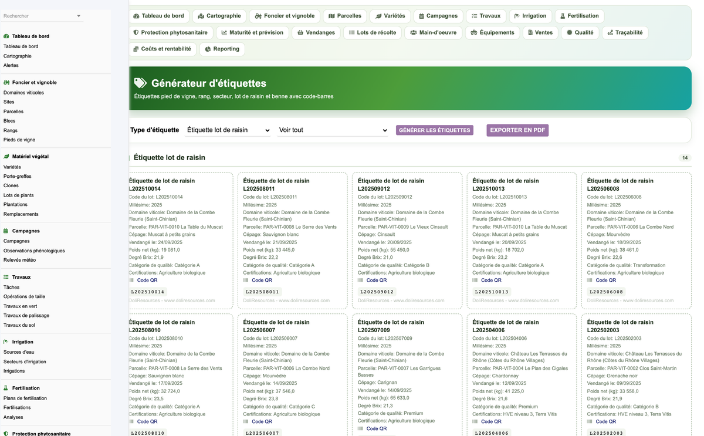Click label card title L202502003
Image resolution: width=704 pixels, height=436 pixels.
(x=620, y=326)
